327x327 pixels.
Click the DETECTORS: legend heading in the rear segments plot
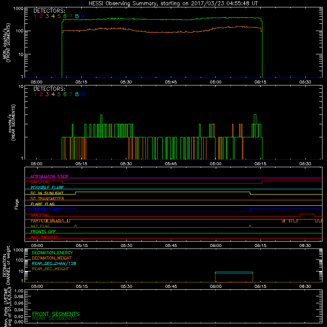(x=49, y=89)
